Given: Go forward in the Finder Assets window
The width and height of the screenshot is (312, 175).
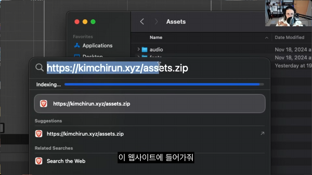Looking at the screenshot, I should 156,22.
